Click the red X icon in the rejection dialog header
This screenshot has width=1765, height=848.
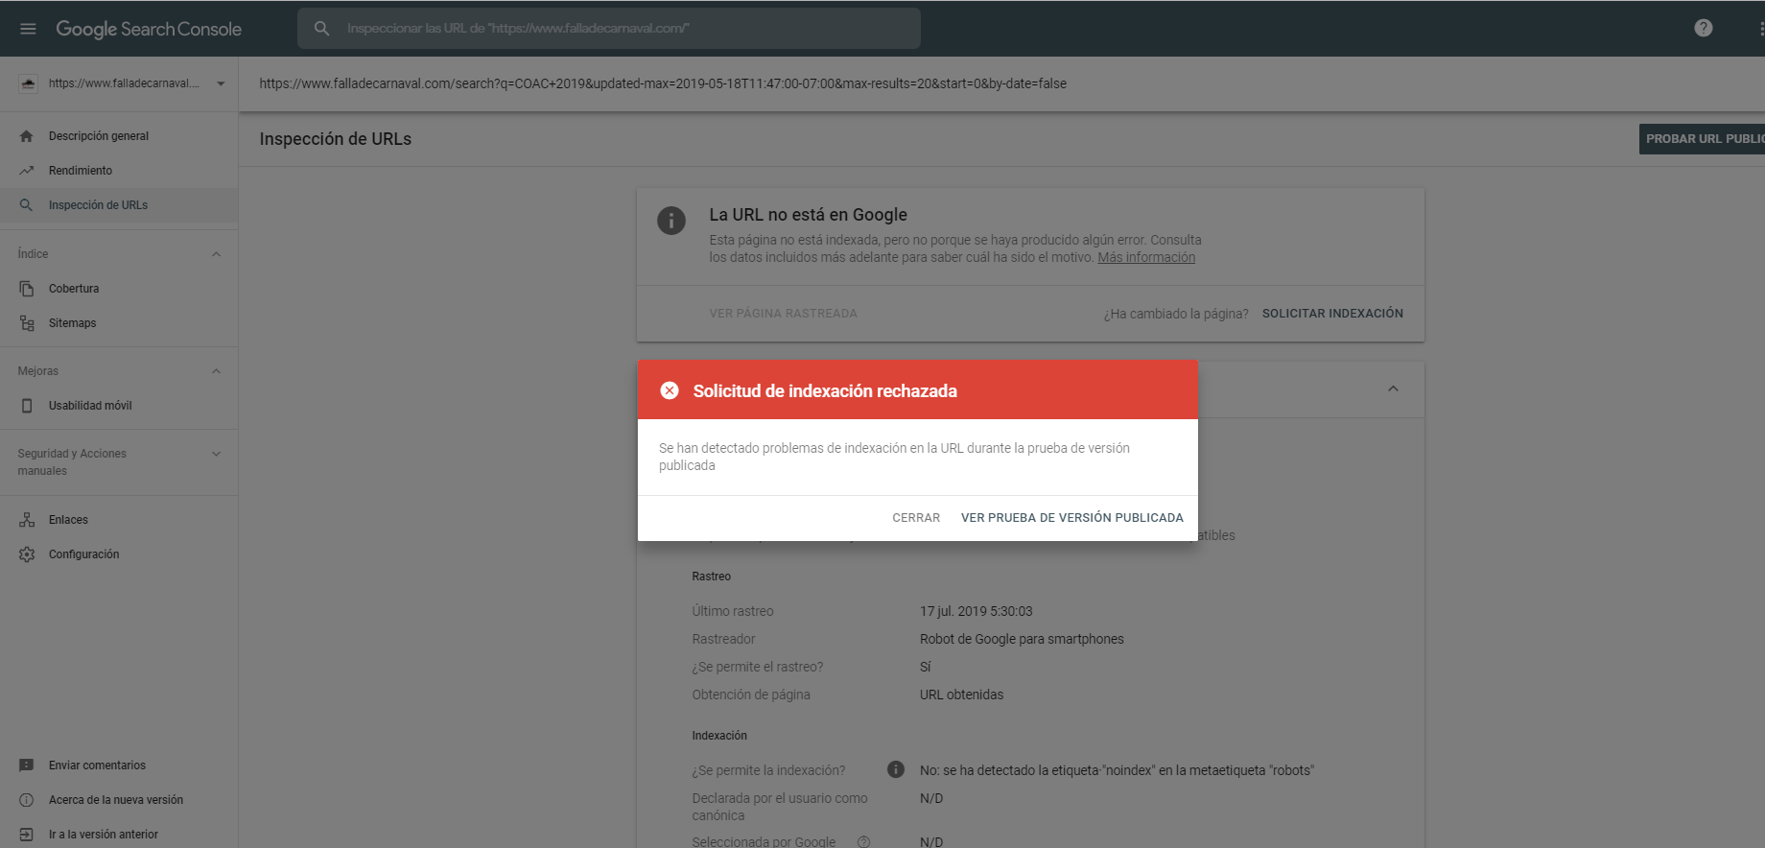point(670,390)
